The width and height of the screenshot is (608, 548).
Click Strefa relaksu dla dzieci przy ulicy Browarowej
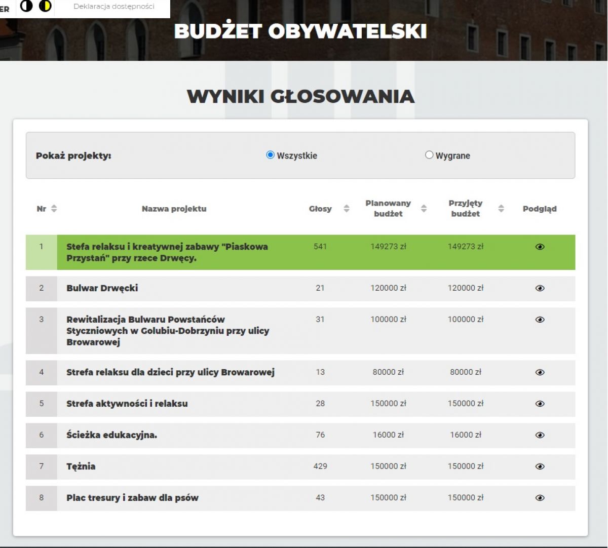(170, 372)
